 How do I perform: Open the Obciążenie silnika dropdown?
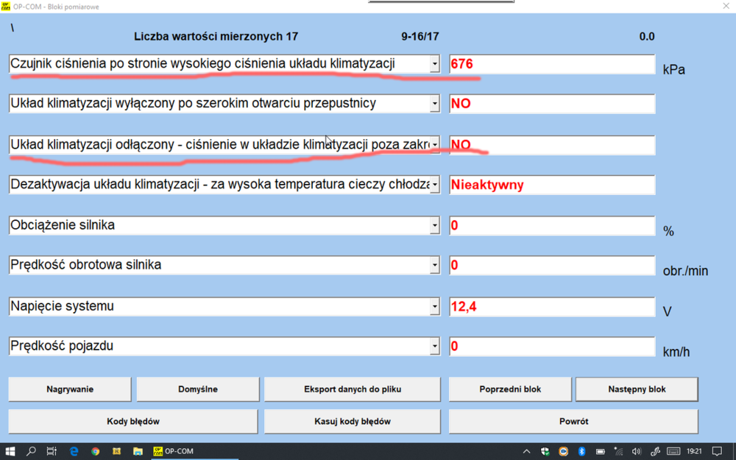435,225
